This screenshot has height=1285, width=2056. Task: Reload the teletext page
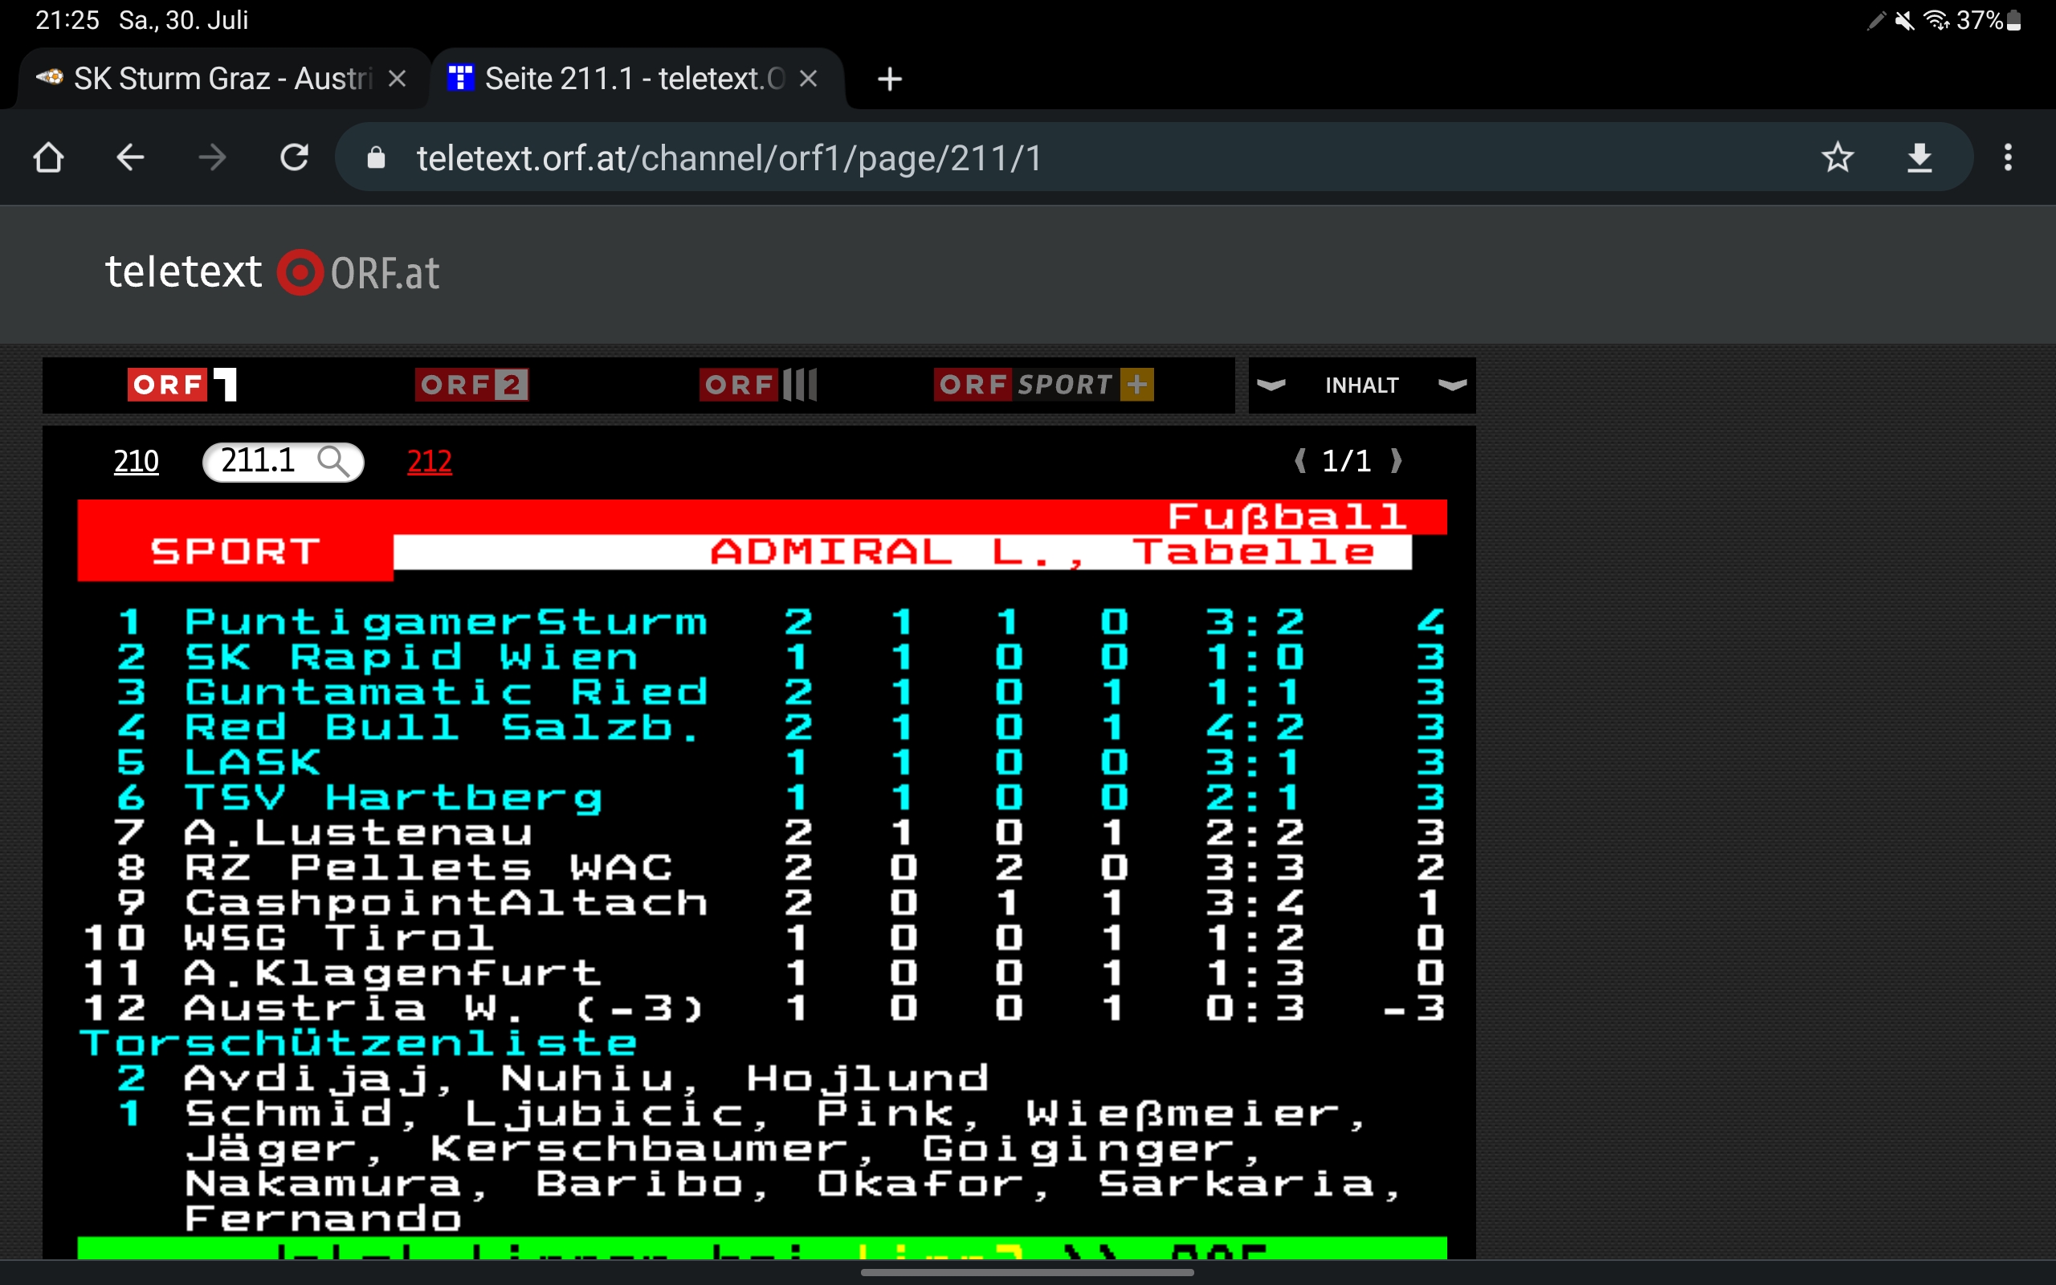tap(294, 157)
